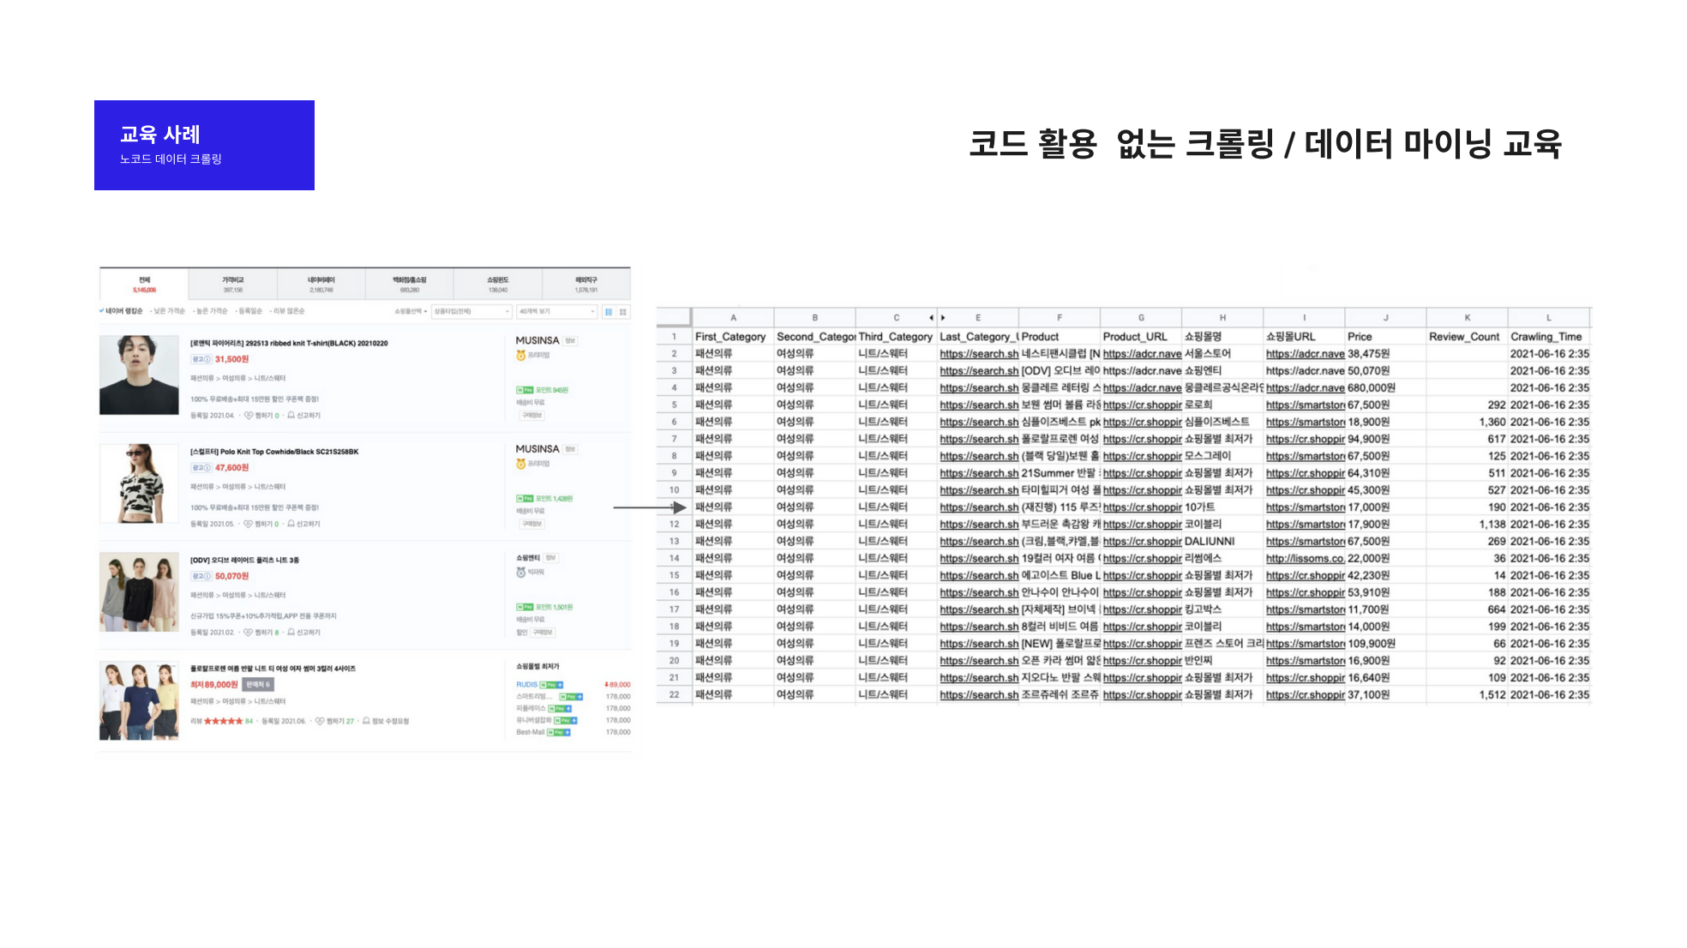Image resolution: width=1687 pixels, height=948 pixels.
Task: Click Product_URL header cell in spreadsheet
Action: [x=1141, y=337]
